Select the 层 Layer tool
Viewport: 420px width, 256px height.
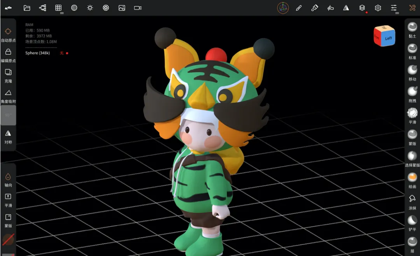(412, 244)
